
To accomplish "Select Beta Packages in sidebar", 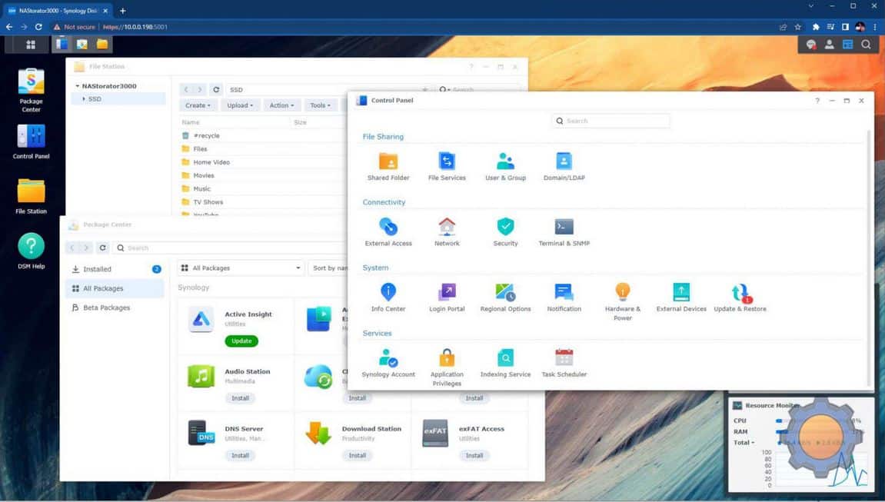I will [115, 308].
